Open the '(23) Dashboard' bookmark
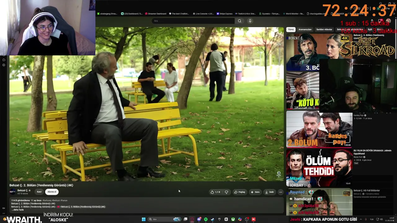Viewport: 397px width, 223px height. (132, 14)
